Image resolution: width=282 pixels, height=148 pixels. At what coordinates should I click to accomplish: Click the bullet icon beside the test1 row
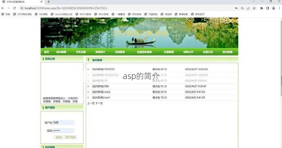click(88, 98)
